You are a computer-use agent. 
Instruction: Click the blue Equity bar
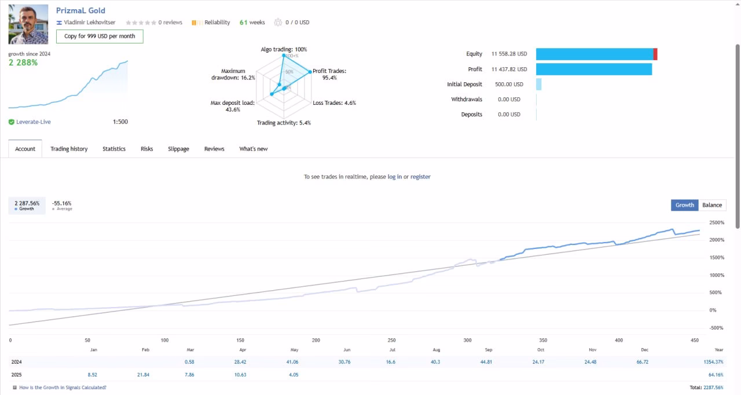[x=595, y=54]
